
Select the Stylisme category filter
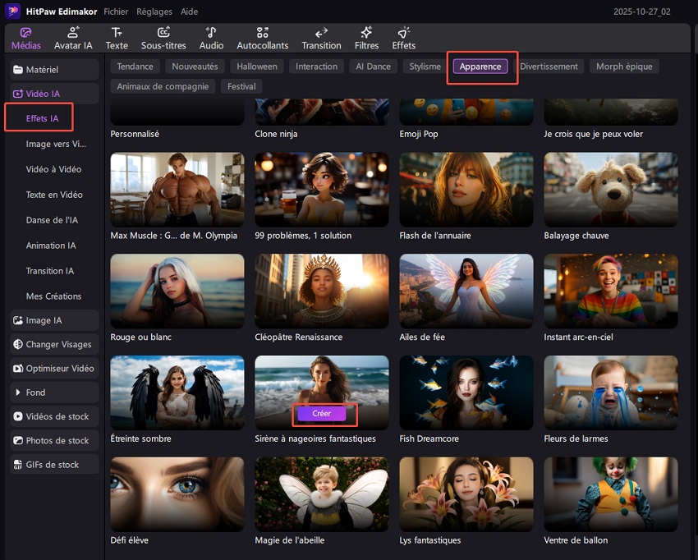(425, 67)
